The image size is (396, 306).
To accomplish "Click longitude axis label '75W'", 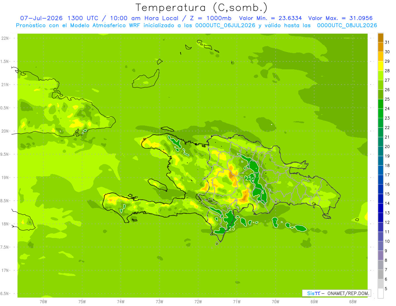I will [x=82, y=301].
